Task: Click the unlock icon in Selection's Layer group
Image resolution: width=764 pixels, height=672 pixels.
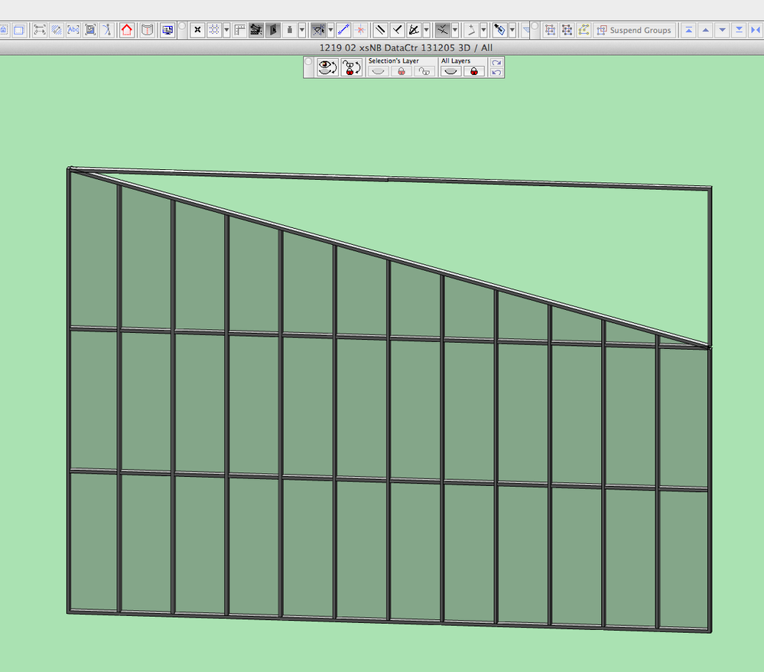Action: (x=425, y=70)
